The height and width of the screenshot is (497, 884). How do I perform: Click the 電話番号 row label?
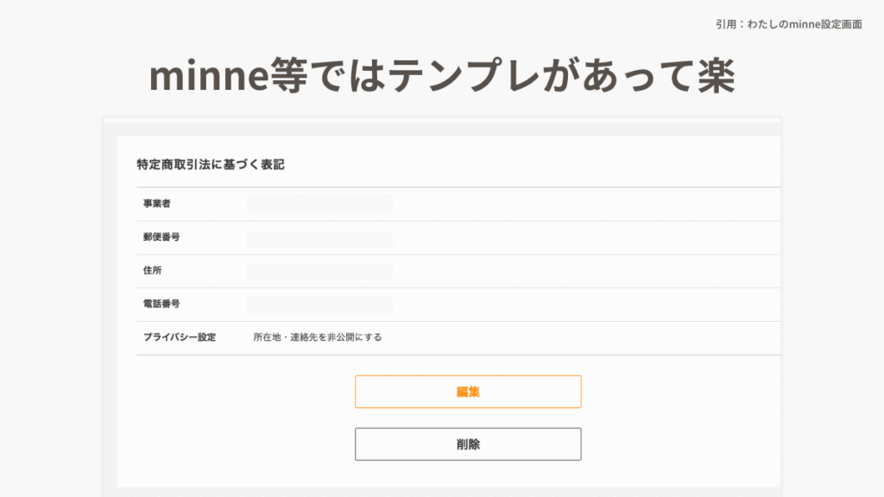click(161, 305)
